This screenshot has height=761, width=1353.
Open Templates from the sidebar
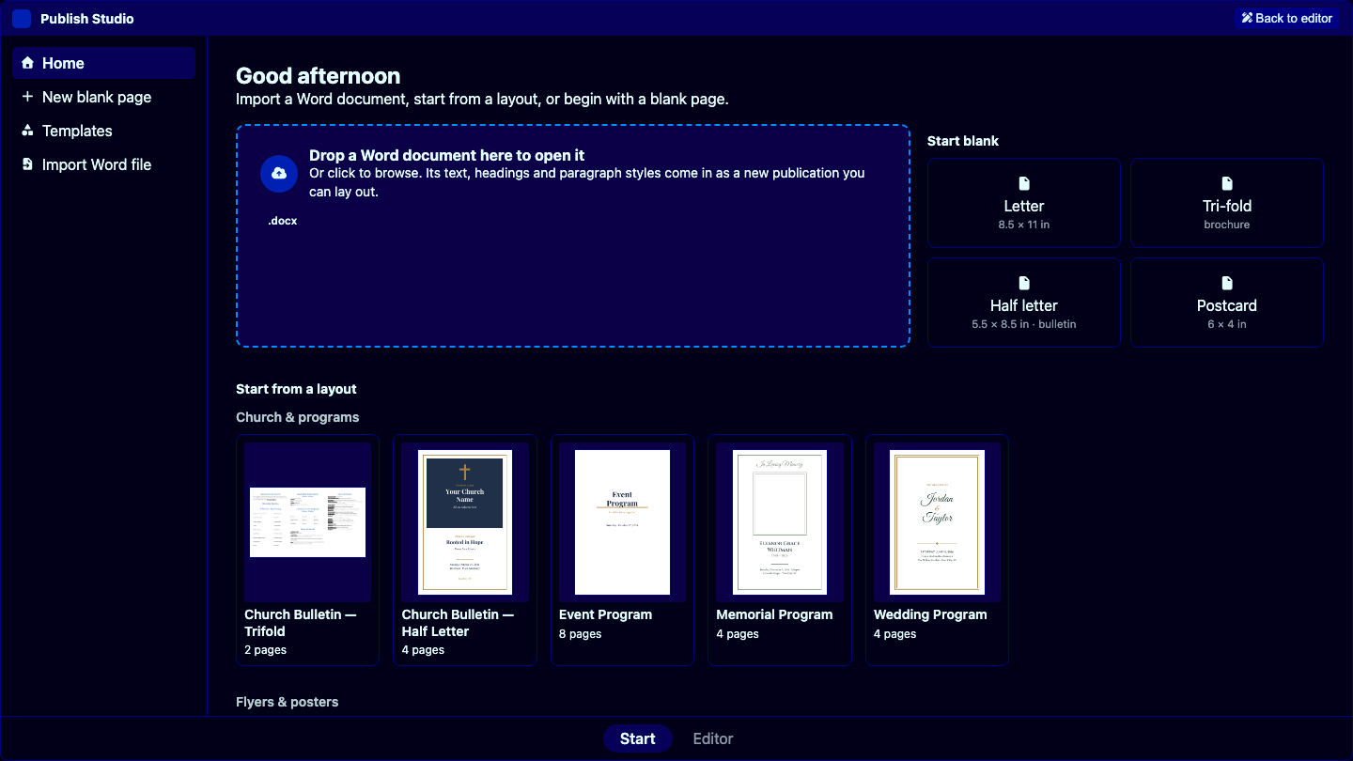pyautogui.click(x=104, y=131)
